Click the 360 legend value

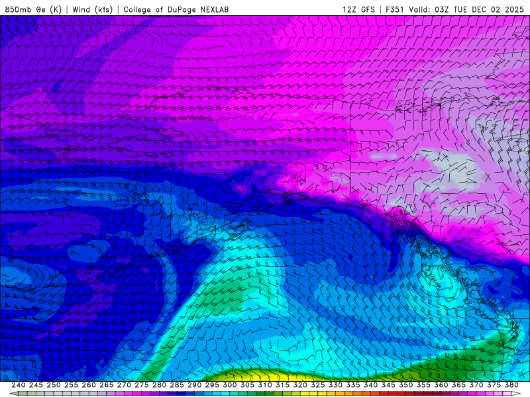click(441, 385)
